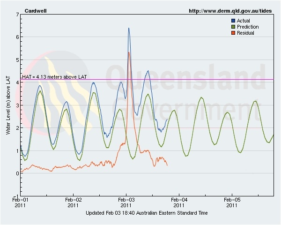Open the derm.qld.gov.au/tides URL text

pyautogui.click(x=230, y=11)
